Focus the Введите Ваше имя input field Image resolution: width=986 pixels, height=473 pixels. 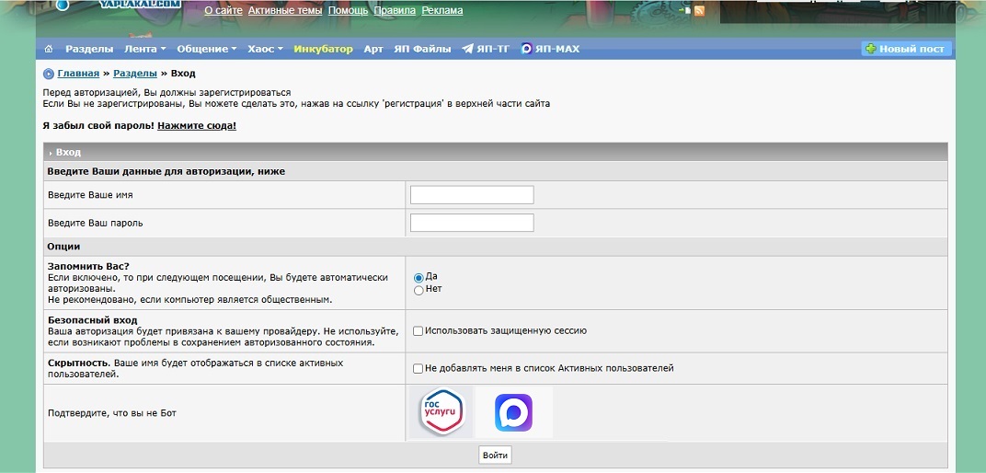[x=471, y=195]
